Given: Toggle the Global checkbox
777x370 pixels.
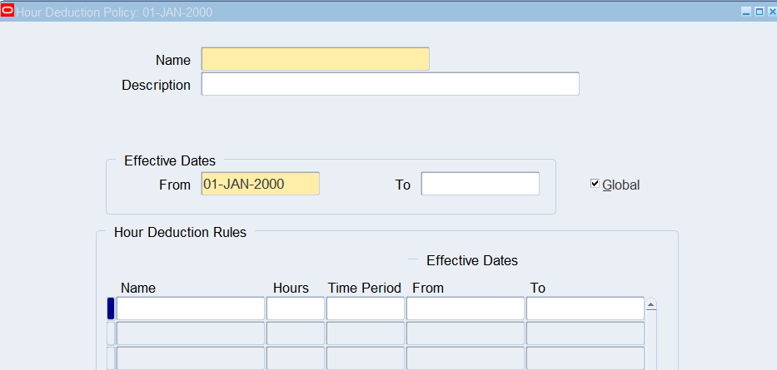Looking at the screenshot, I should click(x=595, y=184).
